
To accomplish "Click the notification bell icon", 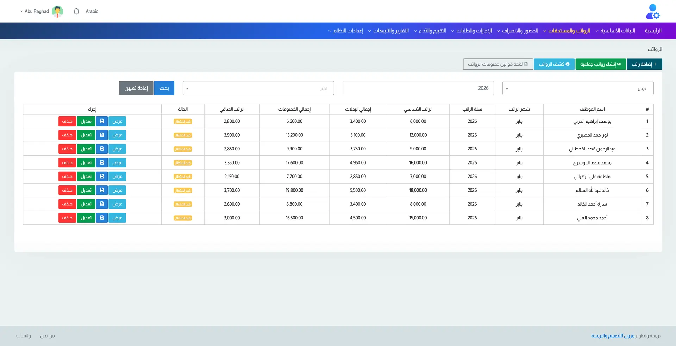I will coord(76,11).
